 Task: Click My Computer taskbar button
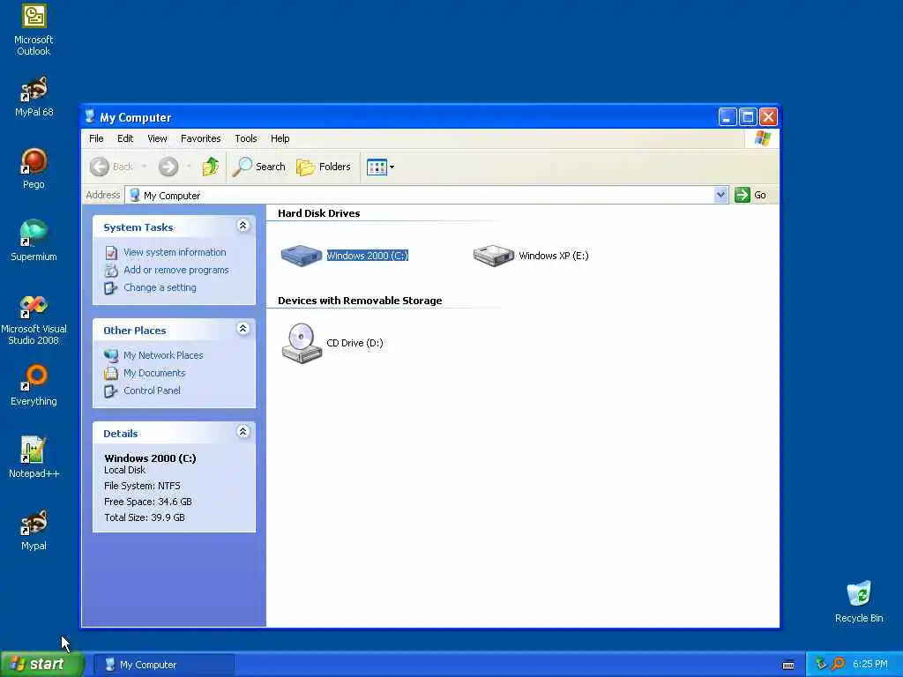[163, 665]
